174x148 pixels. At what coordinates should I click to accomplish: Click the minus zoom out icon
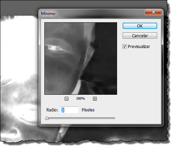coord(66,99)
